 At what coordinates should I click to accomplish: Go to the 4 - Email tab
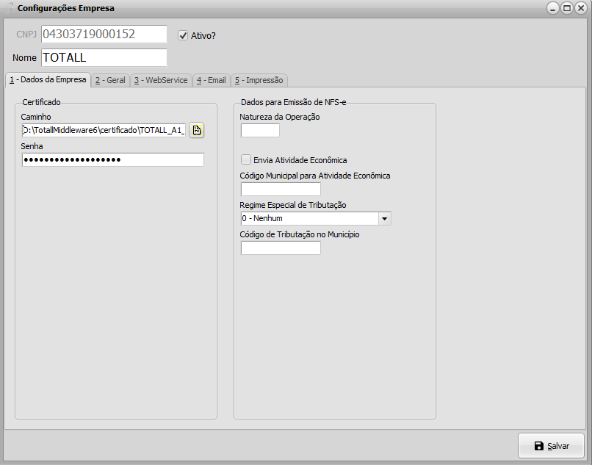(212, 80)
